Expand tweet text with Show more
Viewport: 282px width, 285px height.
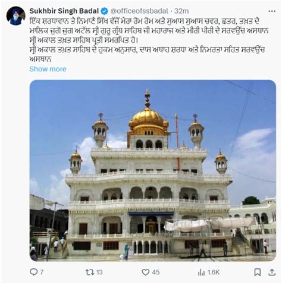tap(48, 69)
